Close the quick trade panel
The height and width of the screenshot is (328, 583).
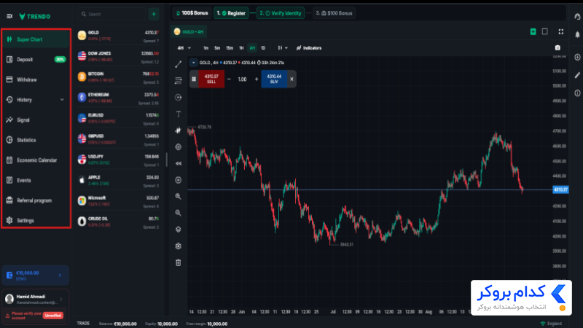click(292, 79)
